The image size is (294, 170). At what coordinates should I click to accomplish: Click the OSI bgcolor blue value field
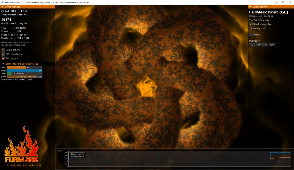tap(265, 45)
